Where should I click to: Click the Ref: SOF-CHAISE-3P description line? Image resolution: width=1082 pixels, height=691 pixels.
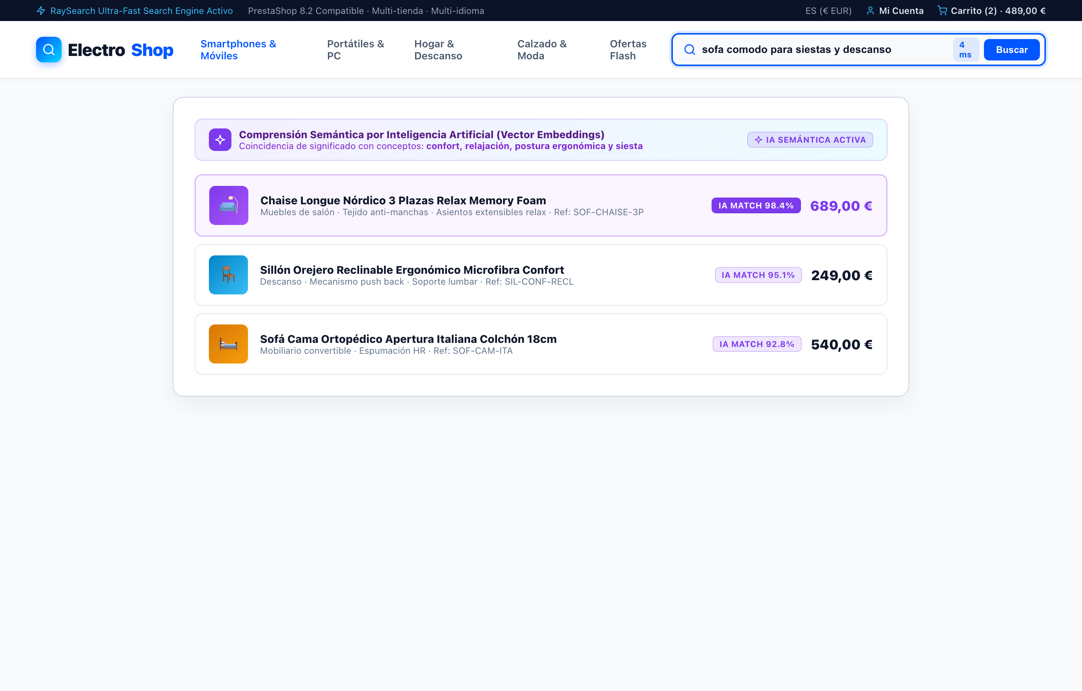(x=452, y=212)
